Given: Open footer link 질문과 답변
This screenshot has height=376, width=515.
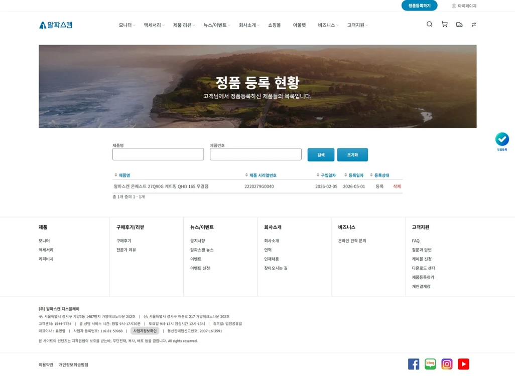Looking at the screenshot, I should pyautogui.click(x=422, y=250).
